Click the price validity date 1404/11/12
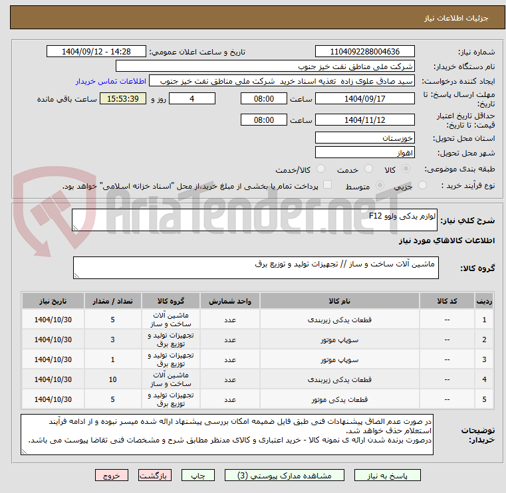 tap(364, 120)
